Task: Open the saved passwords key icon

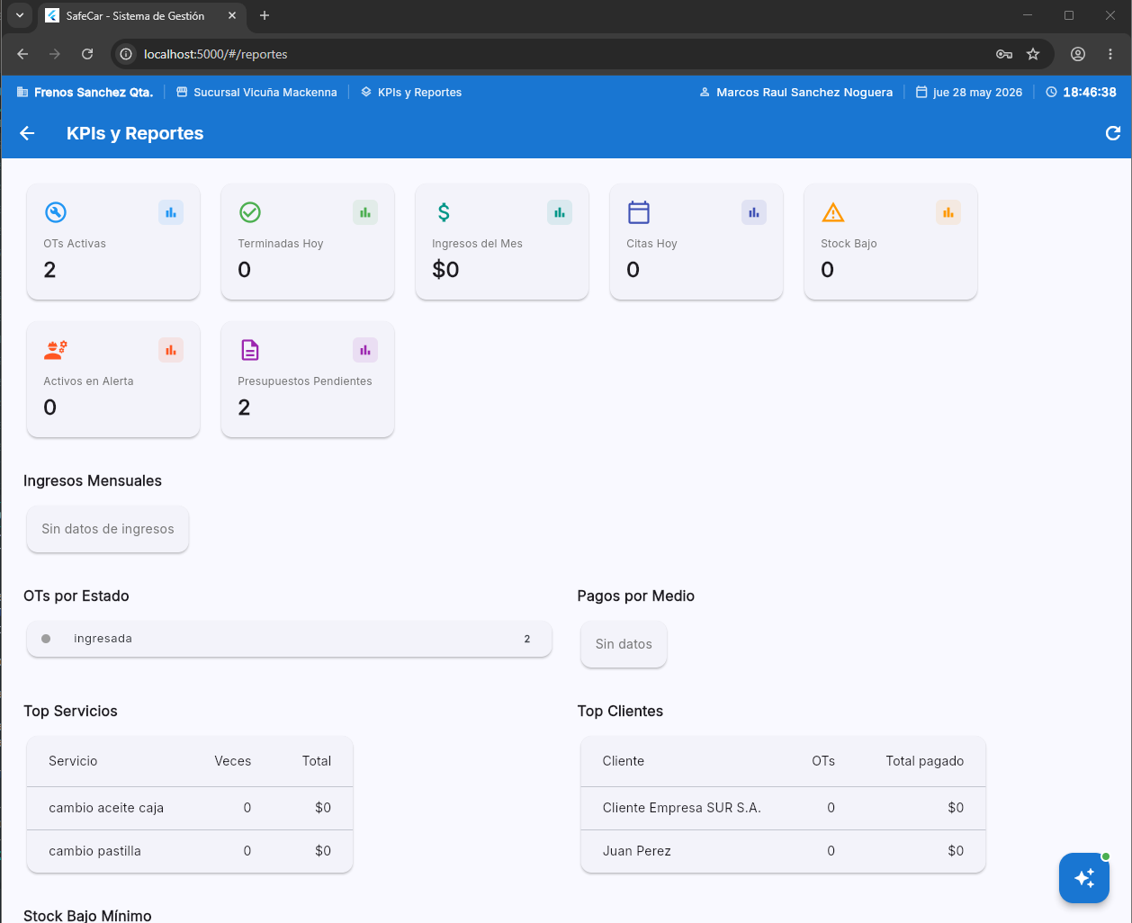Action: click(x=1004, y=54)
